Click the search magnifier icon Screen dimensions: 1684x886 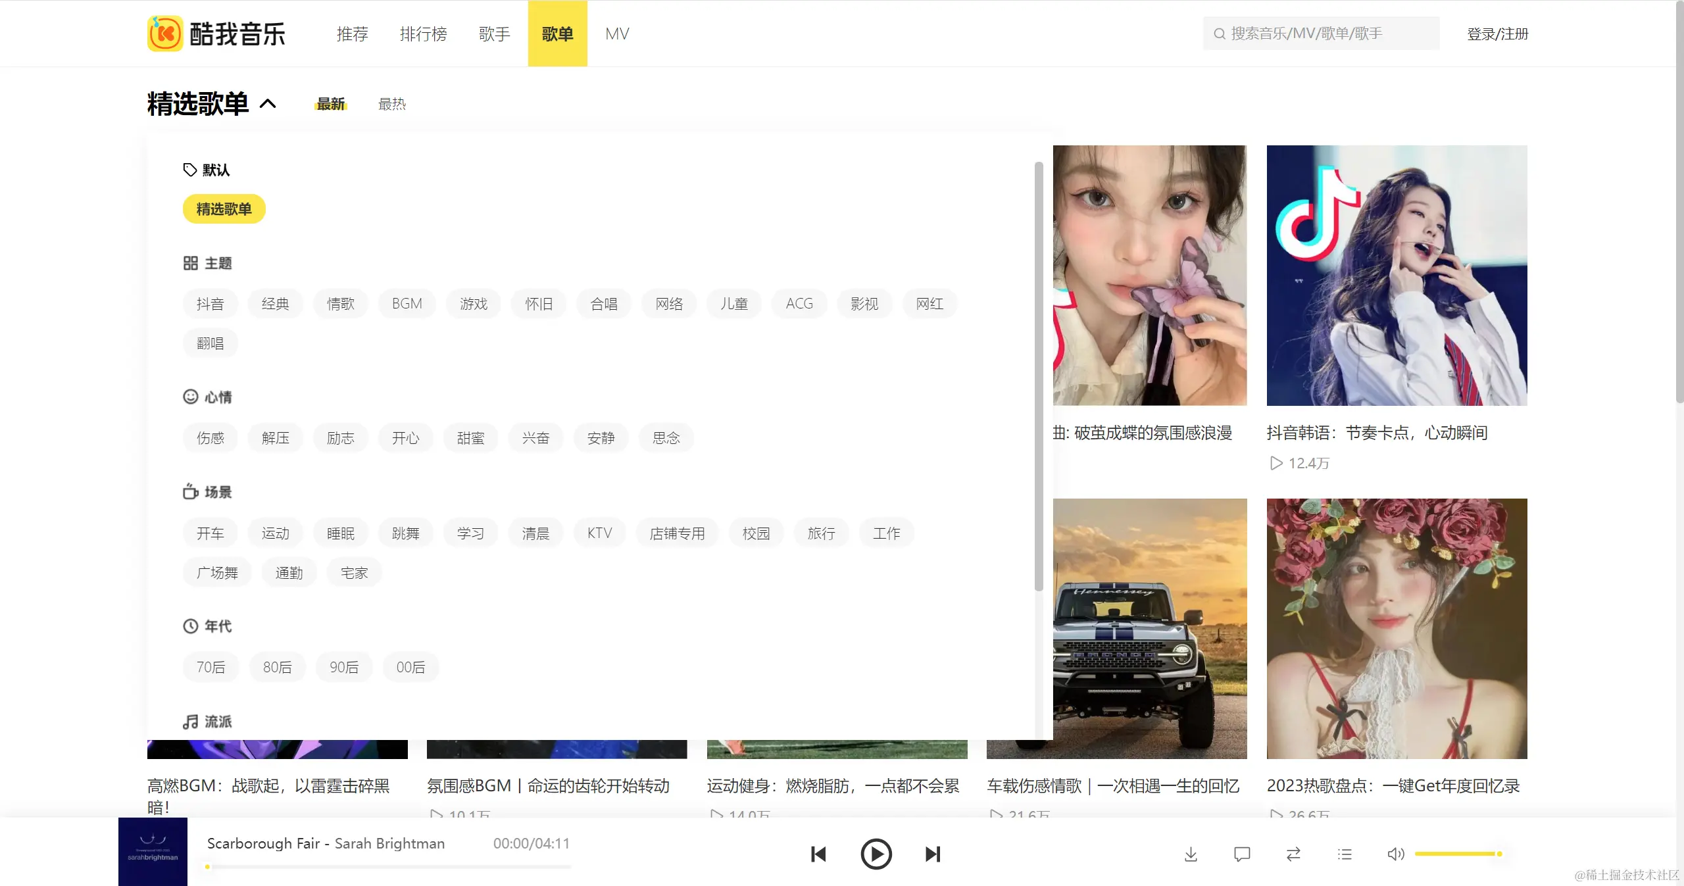click(x=1220, y=34)
